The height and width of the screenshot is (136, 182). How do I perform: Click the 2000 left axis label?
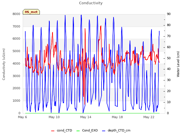pos(16,88)
